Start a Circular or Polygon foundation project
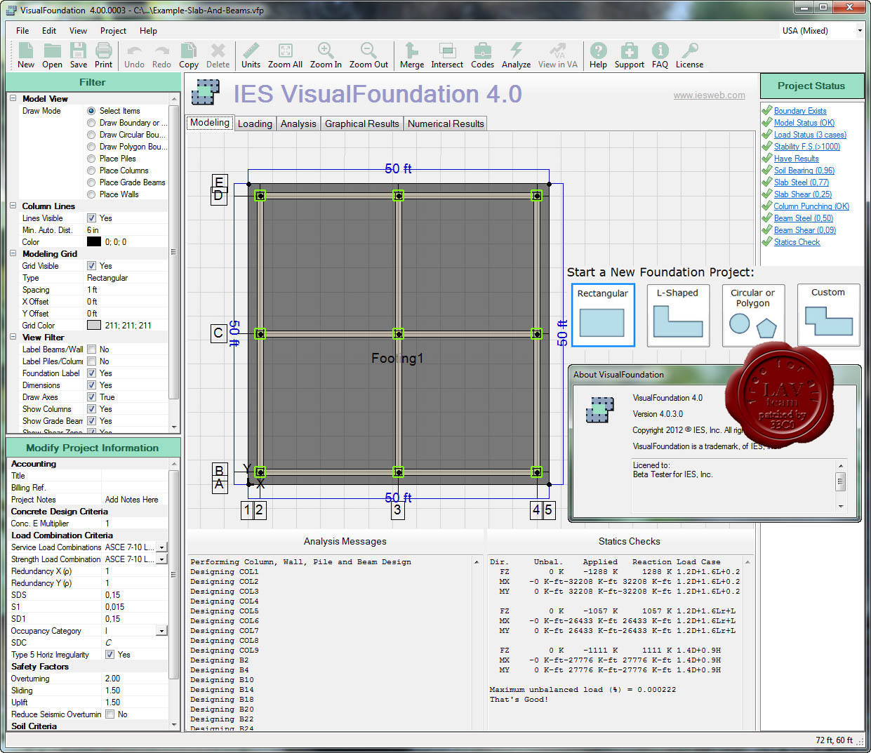This screenshot has width=871, height=753. point(753,315)
